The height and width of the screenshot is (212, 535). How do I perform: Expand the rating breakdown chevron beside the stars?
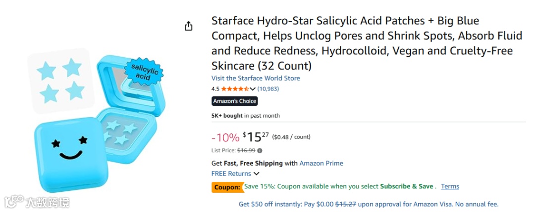(x=253, y=89)
